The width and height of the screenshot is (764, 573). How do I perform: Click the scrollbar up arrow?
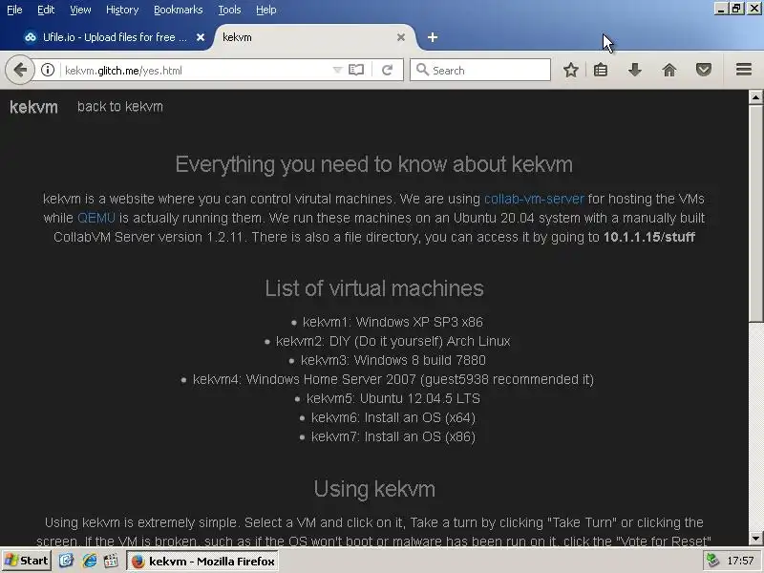point(755,97)
